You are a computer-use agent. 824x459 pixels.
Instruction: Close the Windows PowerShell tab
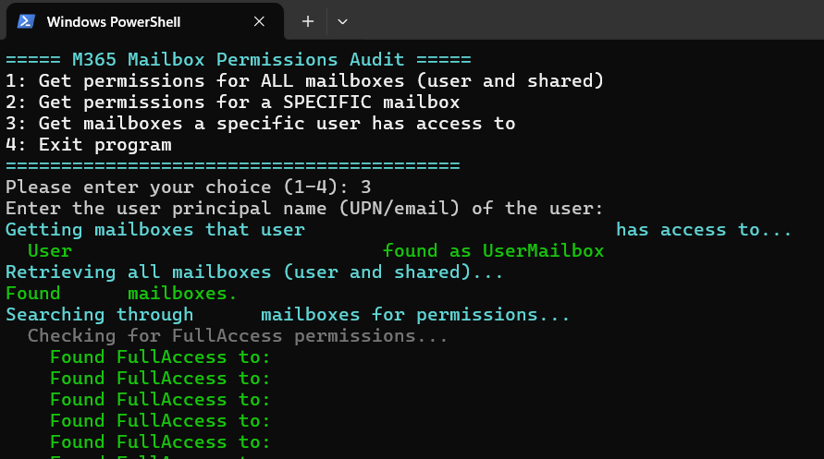[x=259, y=21]
